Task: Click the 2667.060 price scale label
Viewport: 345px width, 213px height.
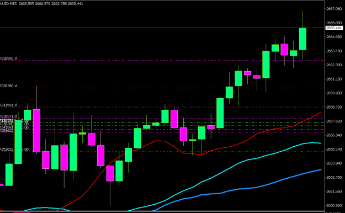Action: [334, 9]
